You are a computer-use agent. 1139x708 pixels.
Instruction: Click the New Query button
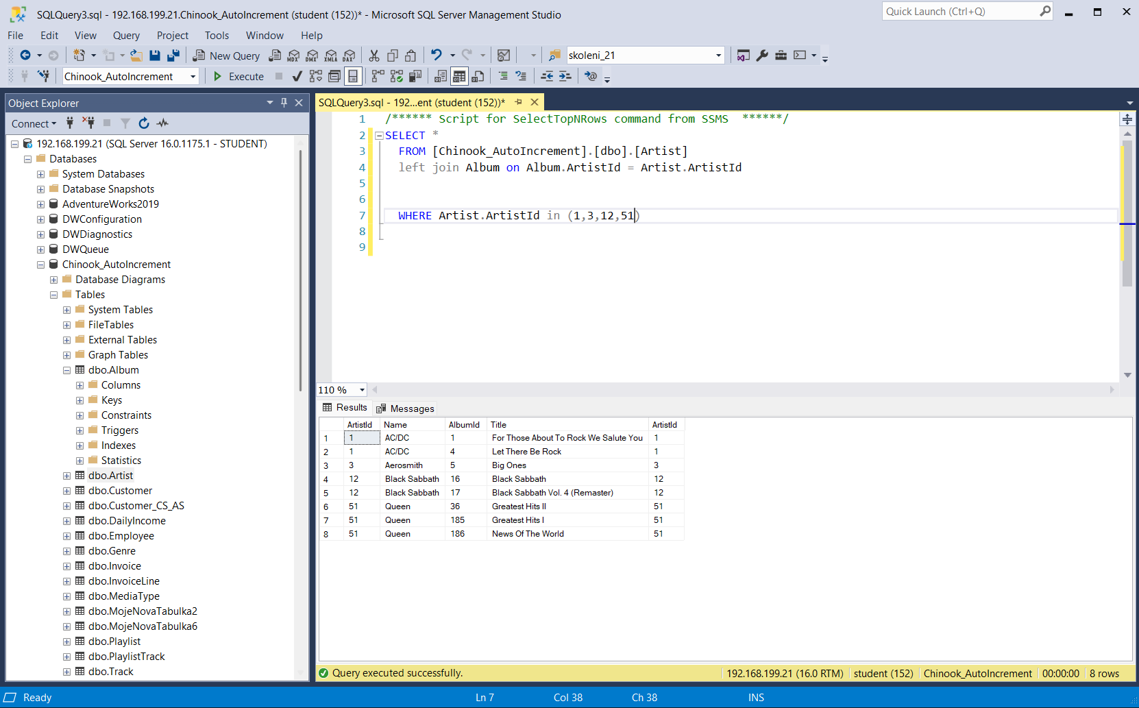(x=226, y=56)
